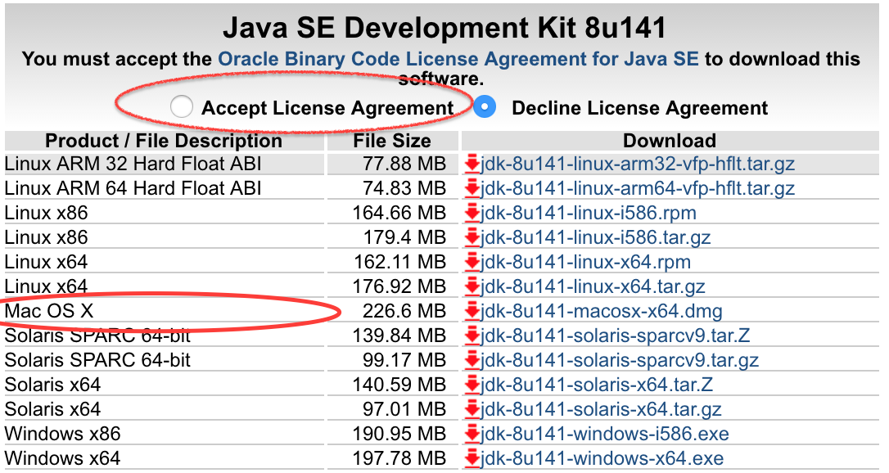
Task: Click the download arrow beside windows-i586.exe
Action: click(x=472, y=434)
